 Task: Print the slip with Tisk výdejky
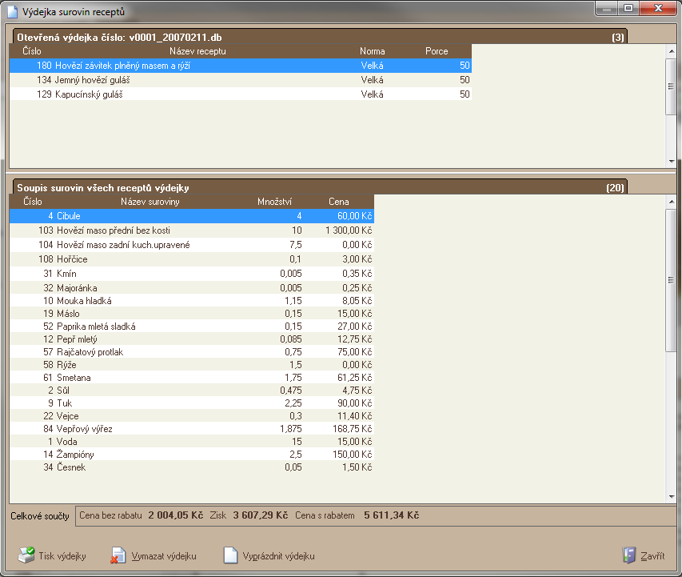(62, 556)
